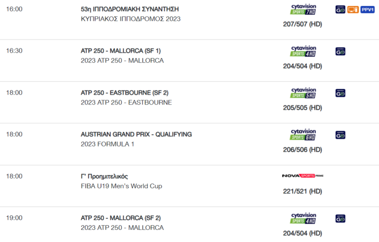Click GO icon for Mallorca SF 2 row
Screen dimensions: 379x242
click(340, 218)
